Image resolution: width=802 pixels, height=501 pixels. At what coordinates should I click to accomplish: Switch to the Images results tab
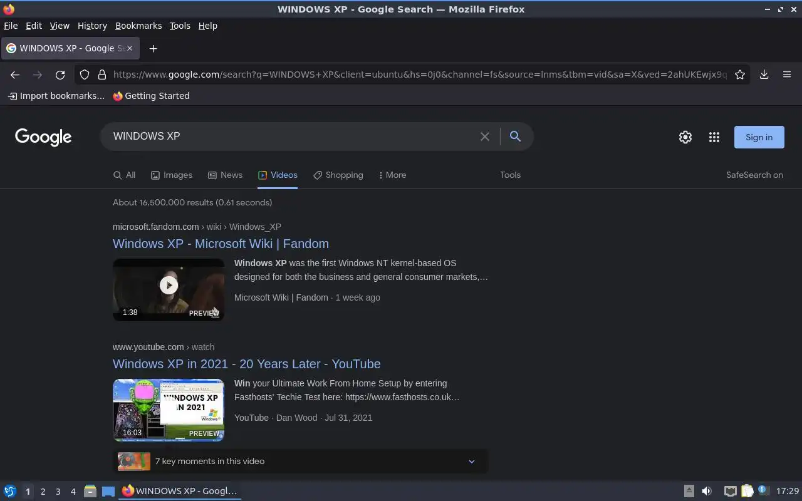(172, 175)
